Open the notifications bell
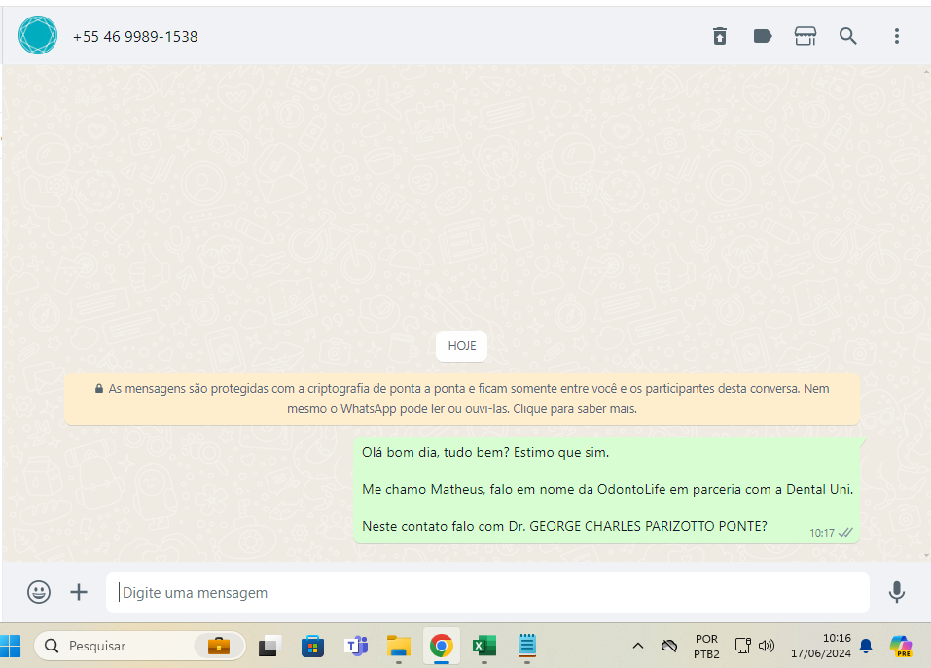Image resolution: width=931 pixels, height=668 pixels. pyautogui.click(x=866, y=646)
